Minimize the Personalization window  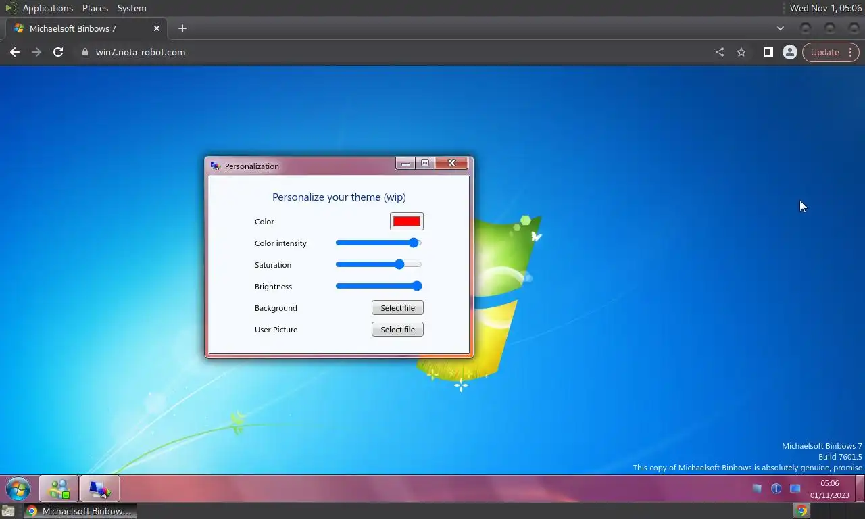(x=405, y=163)
